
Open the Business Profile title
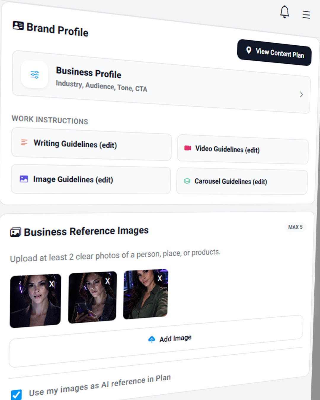click(89, 73)
